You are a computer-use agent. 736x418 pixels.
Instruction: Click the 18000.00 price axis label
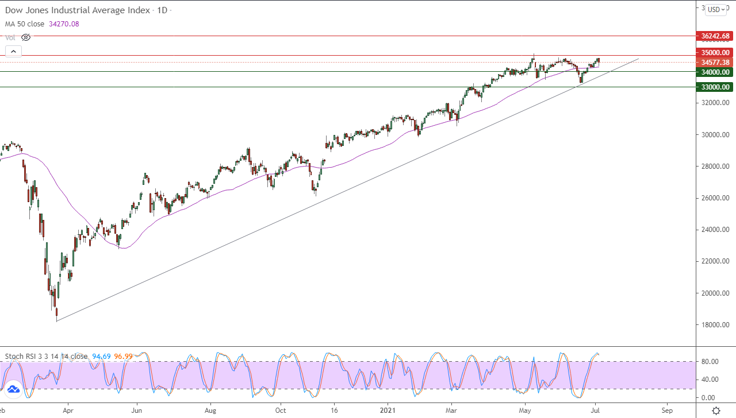715,325
